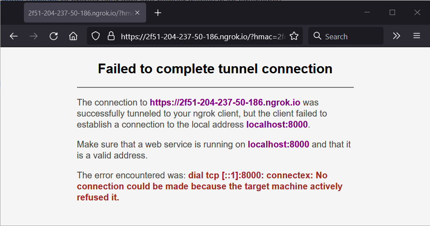Click the magnifier icon in search box

pos(317,37)
